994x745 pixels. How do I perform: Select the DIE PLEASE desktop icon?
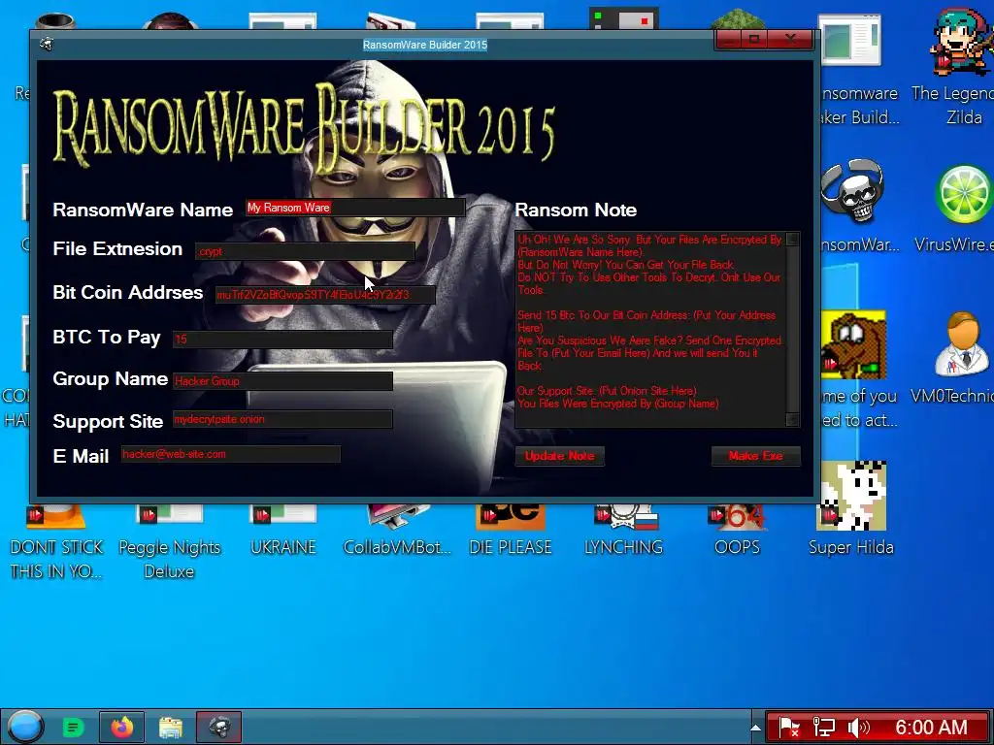coord(511,529)
